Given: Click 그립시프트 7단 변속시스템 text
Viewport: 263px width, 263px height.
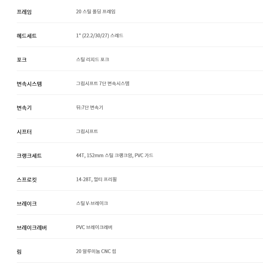Looking at the screenshot, I should pyautogui.click(x=103, y=84).
